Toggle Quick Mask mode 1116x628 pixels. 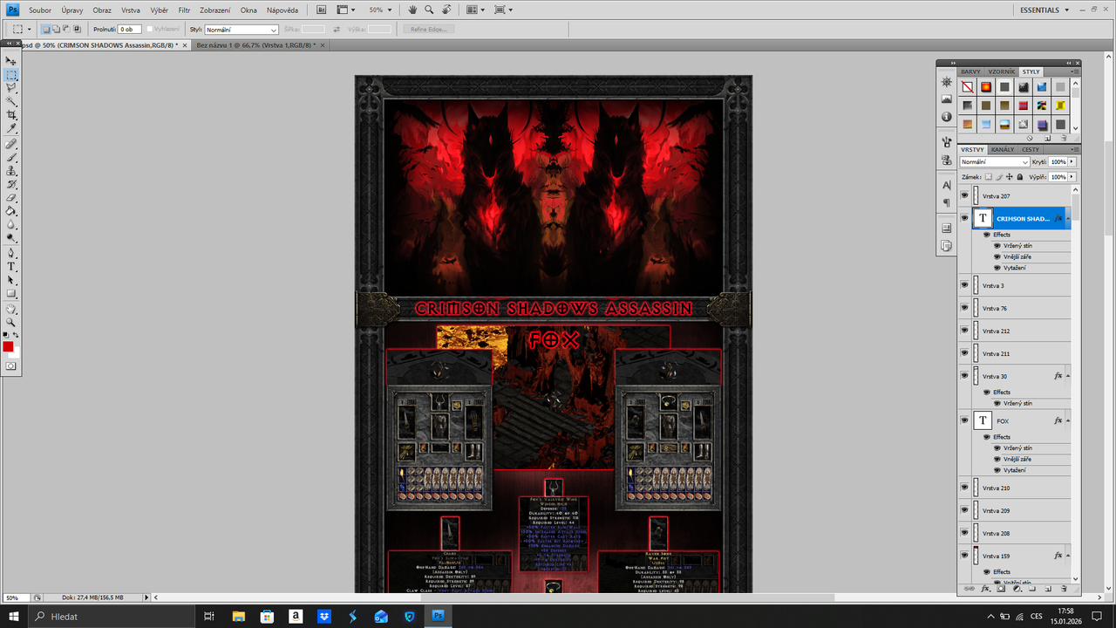coord(11,366)
